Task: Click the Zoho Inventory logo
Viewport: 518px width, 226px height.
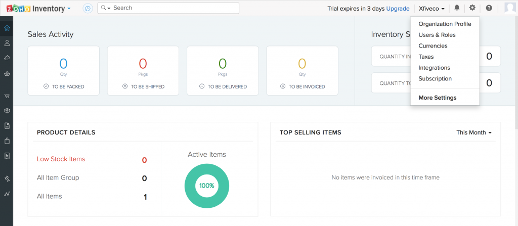Action: (x=36, y=8)
